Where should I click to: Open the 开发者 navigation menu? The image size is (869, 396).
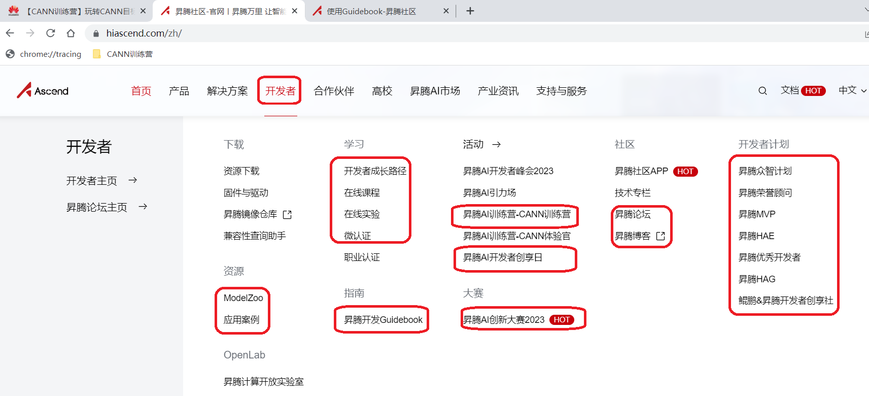pyautogui.click(x=280, y=91)
